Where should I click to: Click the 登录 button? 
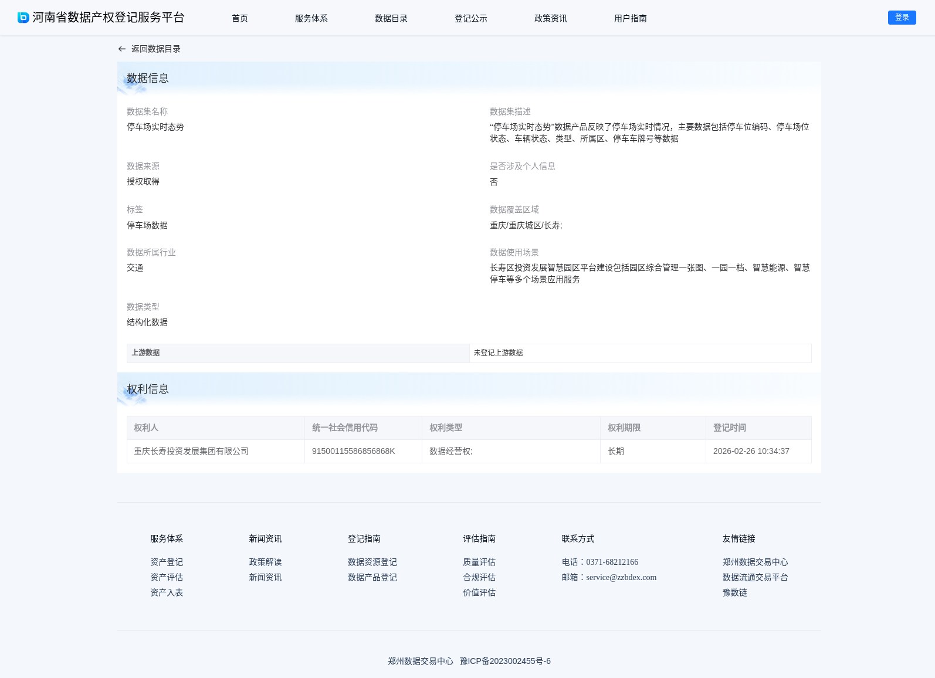point(902,18)
